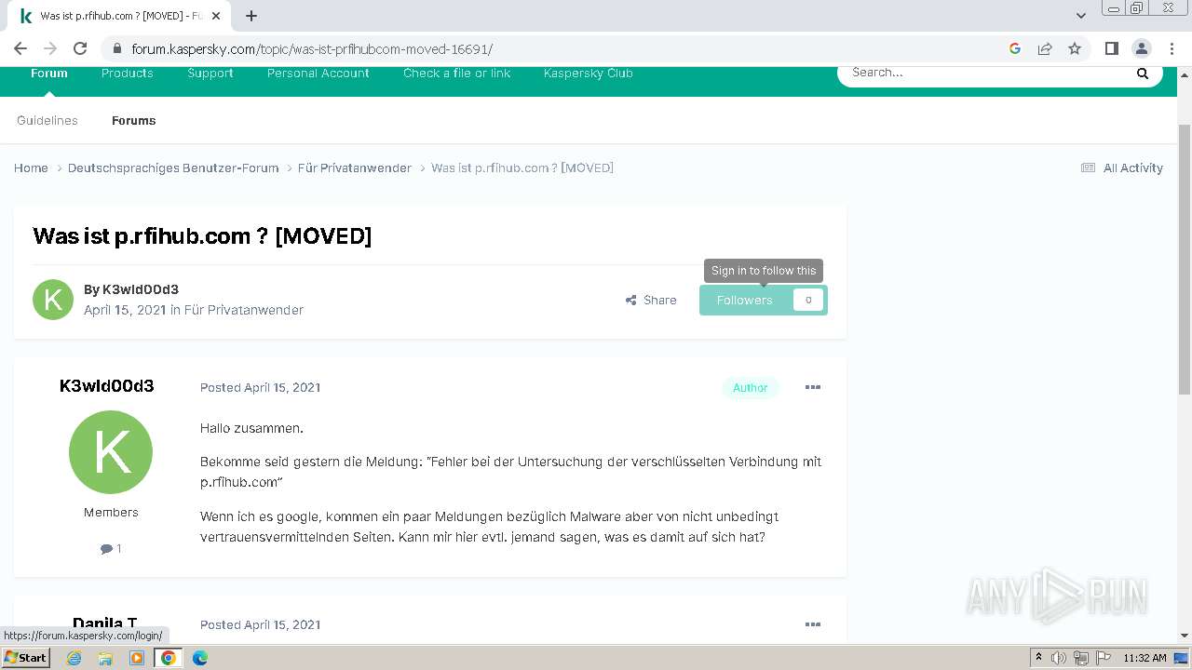Open the Windows Start menu
This screenshot has width=1192, height=670.
(x=26, y=658)
